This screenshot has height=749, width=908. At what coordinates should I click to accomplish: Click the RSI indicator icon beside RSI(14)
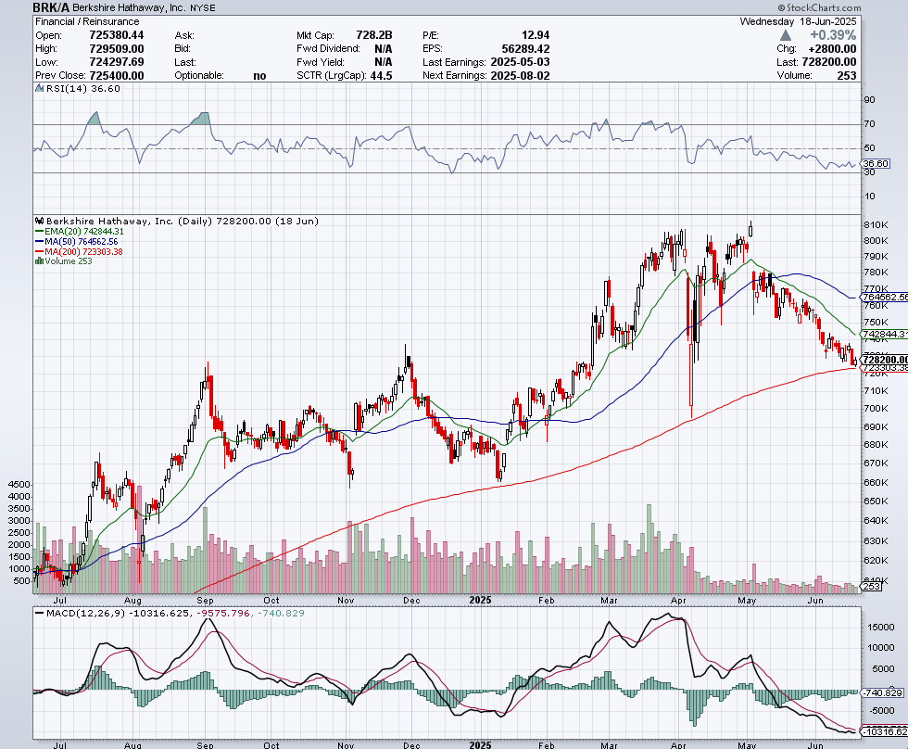tap(39, 89)
